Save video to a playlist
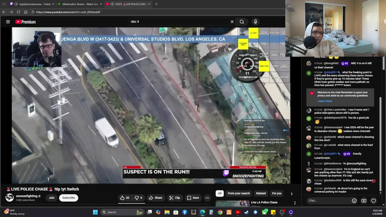The height and width of the screenshot is (217, 386). [x=193, y=198]
